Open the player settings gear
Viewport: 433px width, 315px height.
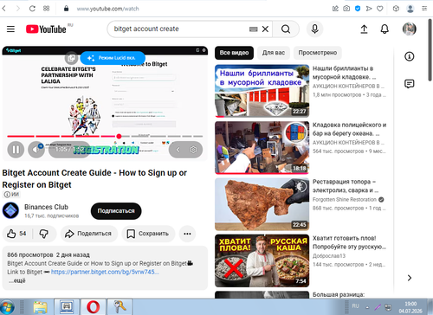193,150
